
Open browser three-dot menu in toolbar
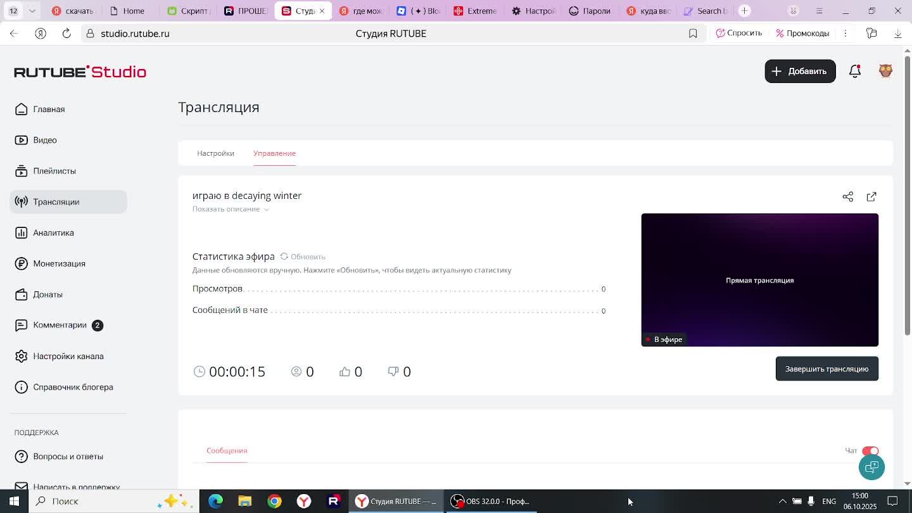click(x=845, y=34)
